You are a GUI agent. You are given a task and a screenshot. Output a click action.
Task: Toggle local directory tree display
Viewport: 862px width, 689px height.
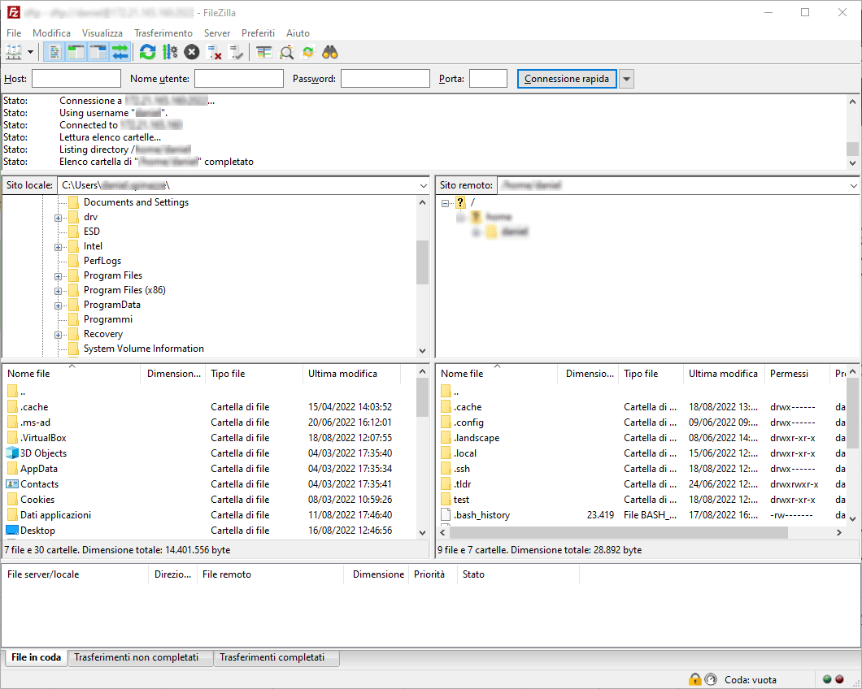(76, 53)
